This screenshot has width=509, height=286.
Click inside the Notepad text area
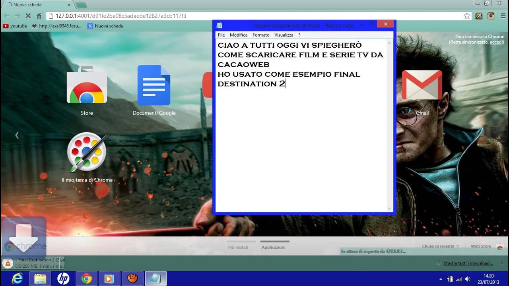click(301, 125)
